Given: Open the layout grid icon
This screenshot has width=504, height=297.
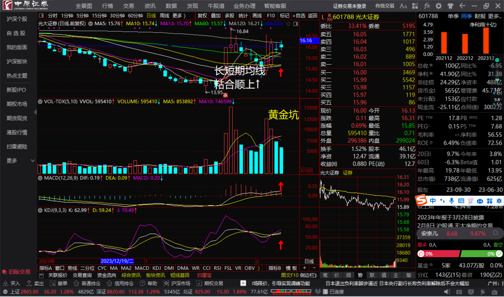Looking at the screenshot, I should tap(415, 6).
